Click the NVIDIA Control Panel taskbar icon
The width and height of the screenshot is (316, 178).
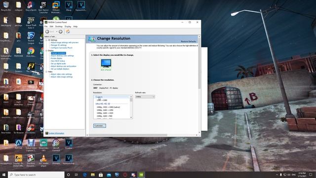141,175
